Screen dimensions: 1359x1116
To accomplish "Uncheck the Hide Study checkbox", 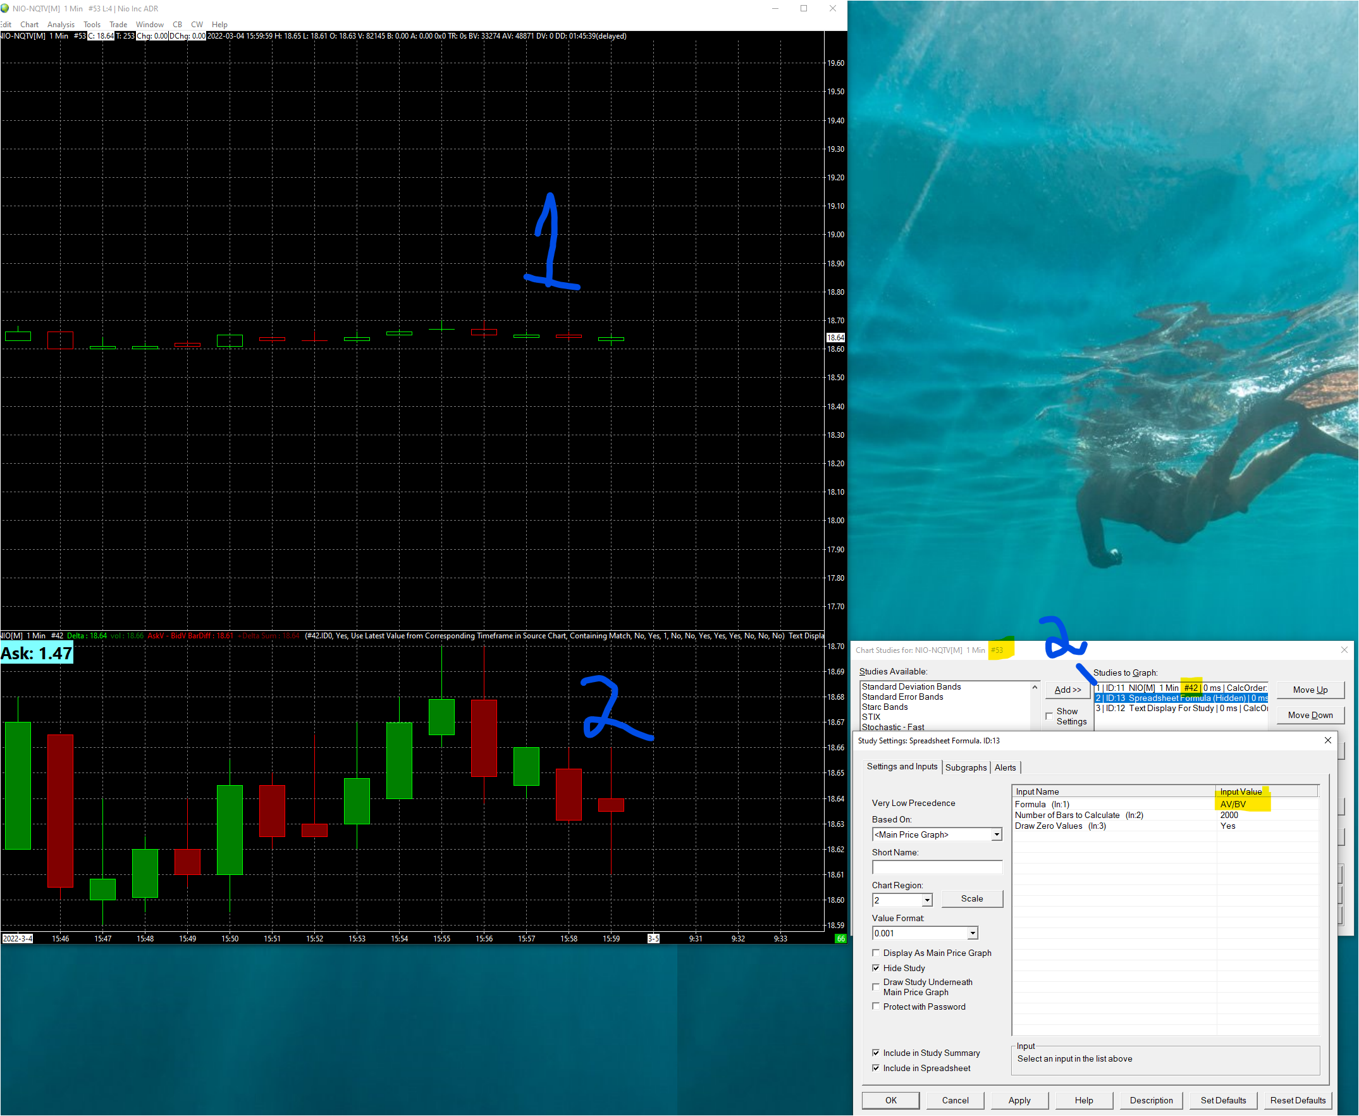I will (x=876, y=968).
